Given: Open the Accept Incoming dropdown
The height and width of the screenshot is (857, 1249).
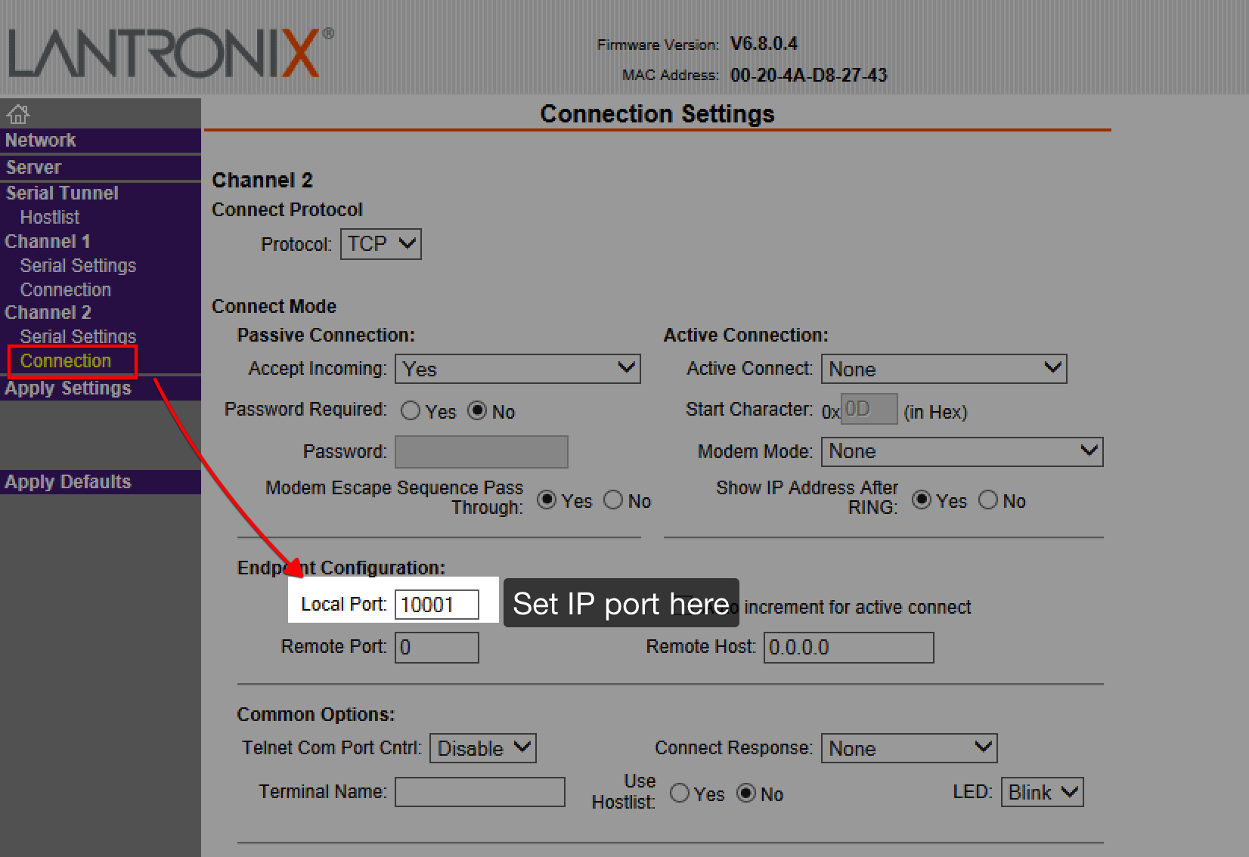Looking at the screenshot, I should click(x=518, y=369).
